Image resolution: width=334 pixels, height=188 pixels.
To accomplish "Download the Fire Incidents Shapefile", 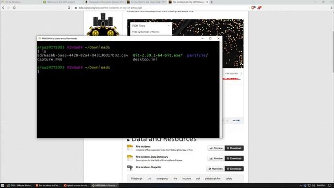I will pos(234,169).
